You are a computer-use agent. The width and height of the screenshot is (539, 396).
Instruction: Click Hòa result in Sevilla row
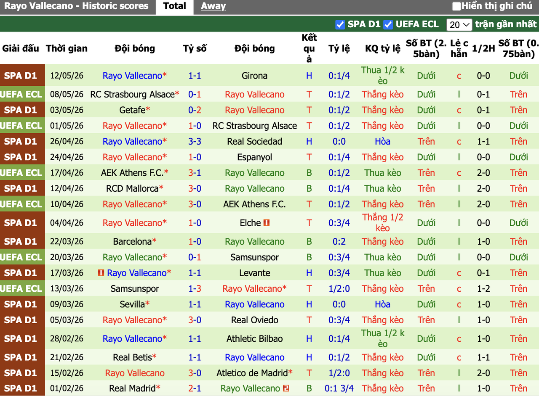383,304
